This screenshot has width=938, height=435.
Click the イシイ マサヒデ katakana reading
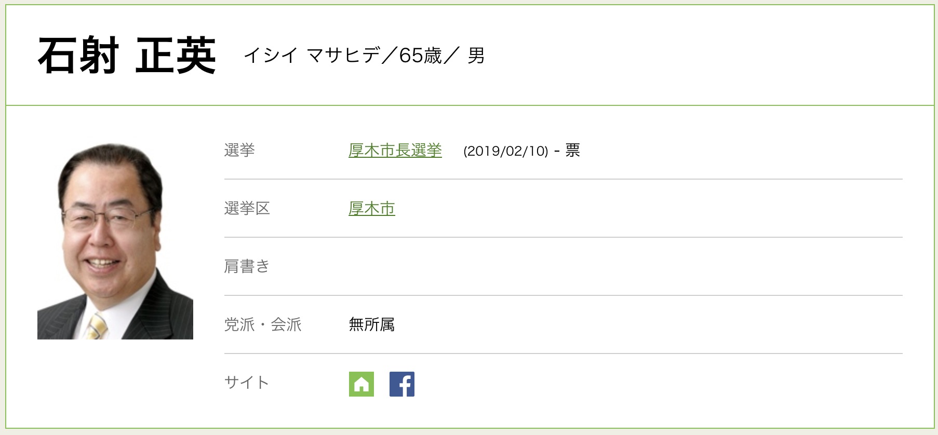312,56
